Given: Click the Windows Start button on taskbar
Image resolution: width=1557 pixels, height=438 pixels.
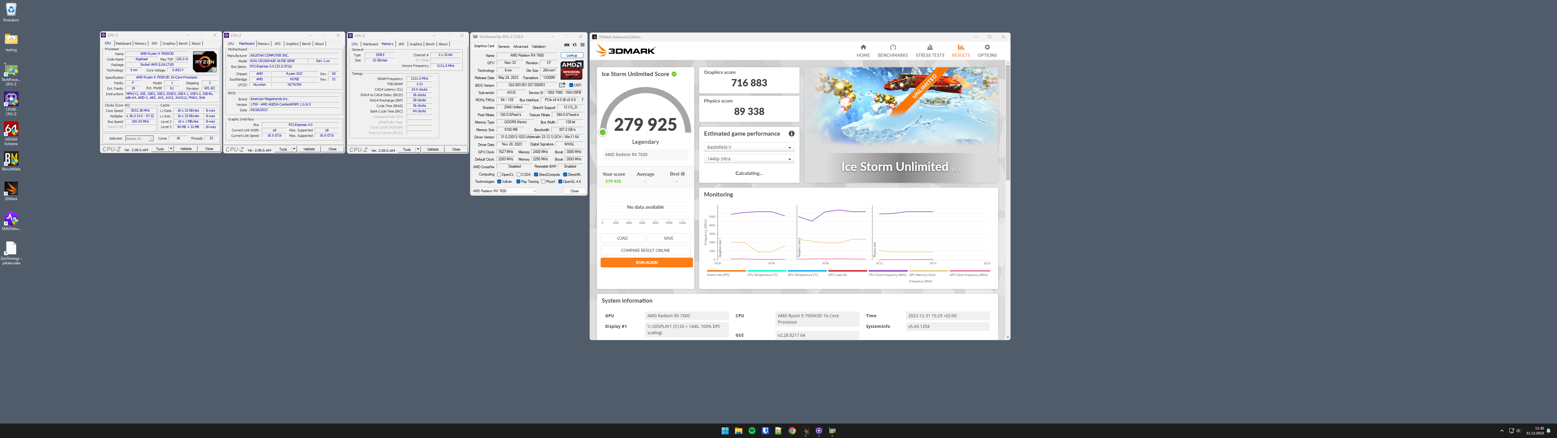Looking at the screenshot, I should [x=725, y=431].
